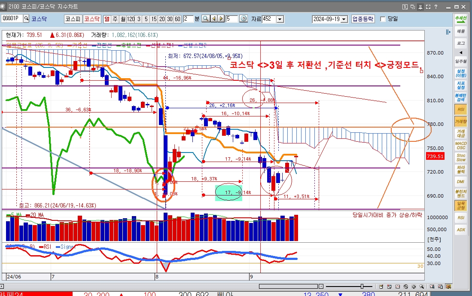Click the code search magnifier next to QGG01P
This screenshot has height=296, width=472.
coord(26,18)
